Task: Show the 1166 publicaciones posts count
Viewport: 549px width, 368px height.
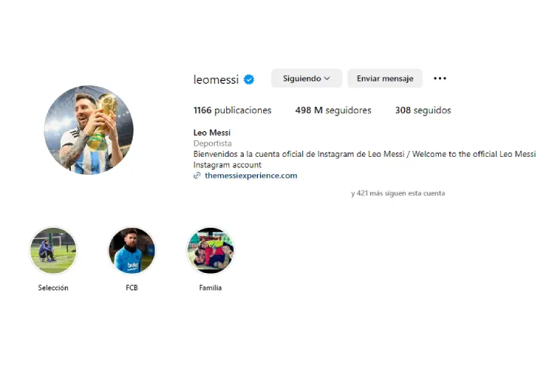Action: 232,110
